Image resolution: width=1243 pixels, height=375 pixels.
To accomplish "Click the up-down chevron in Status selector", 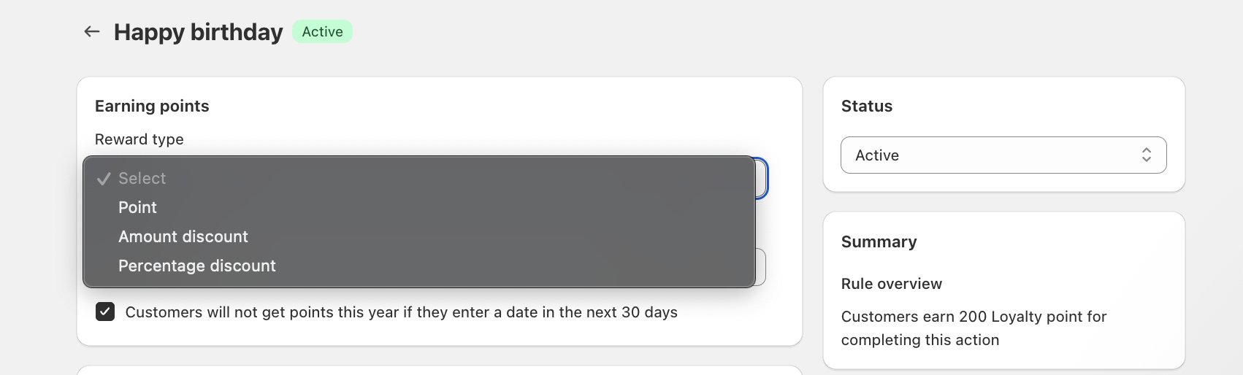I will coord(1146,155).
